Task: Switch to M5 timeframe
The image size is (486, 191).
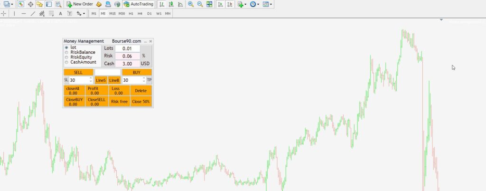Action: point(103,14)
